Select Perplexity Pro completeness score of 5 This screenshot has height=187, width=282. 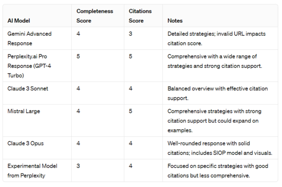78,56
